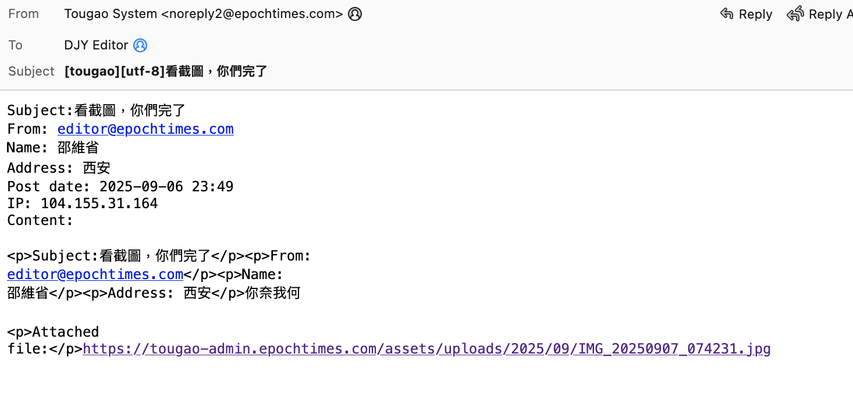
Task: Click the contact icon beside the sender address
Action: point(355,15)
